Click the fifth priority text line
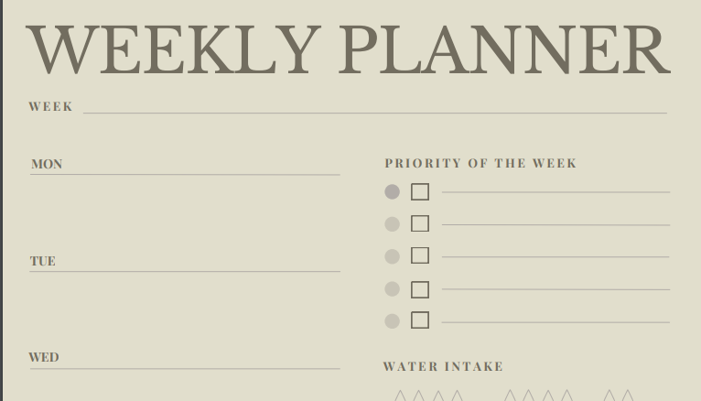Image resolution: width=701 pixels, height=401 pixels. pos(555,321)
